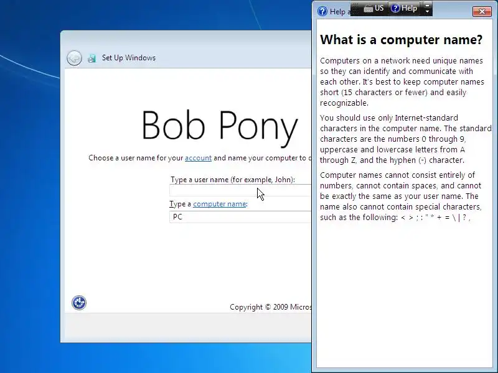Open the Ease of Access icon
Image resolution: width=498 pixels, height=373 pixels.
[x=79, y=303]
